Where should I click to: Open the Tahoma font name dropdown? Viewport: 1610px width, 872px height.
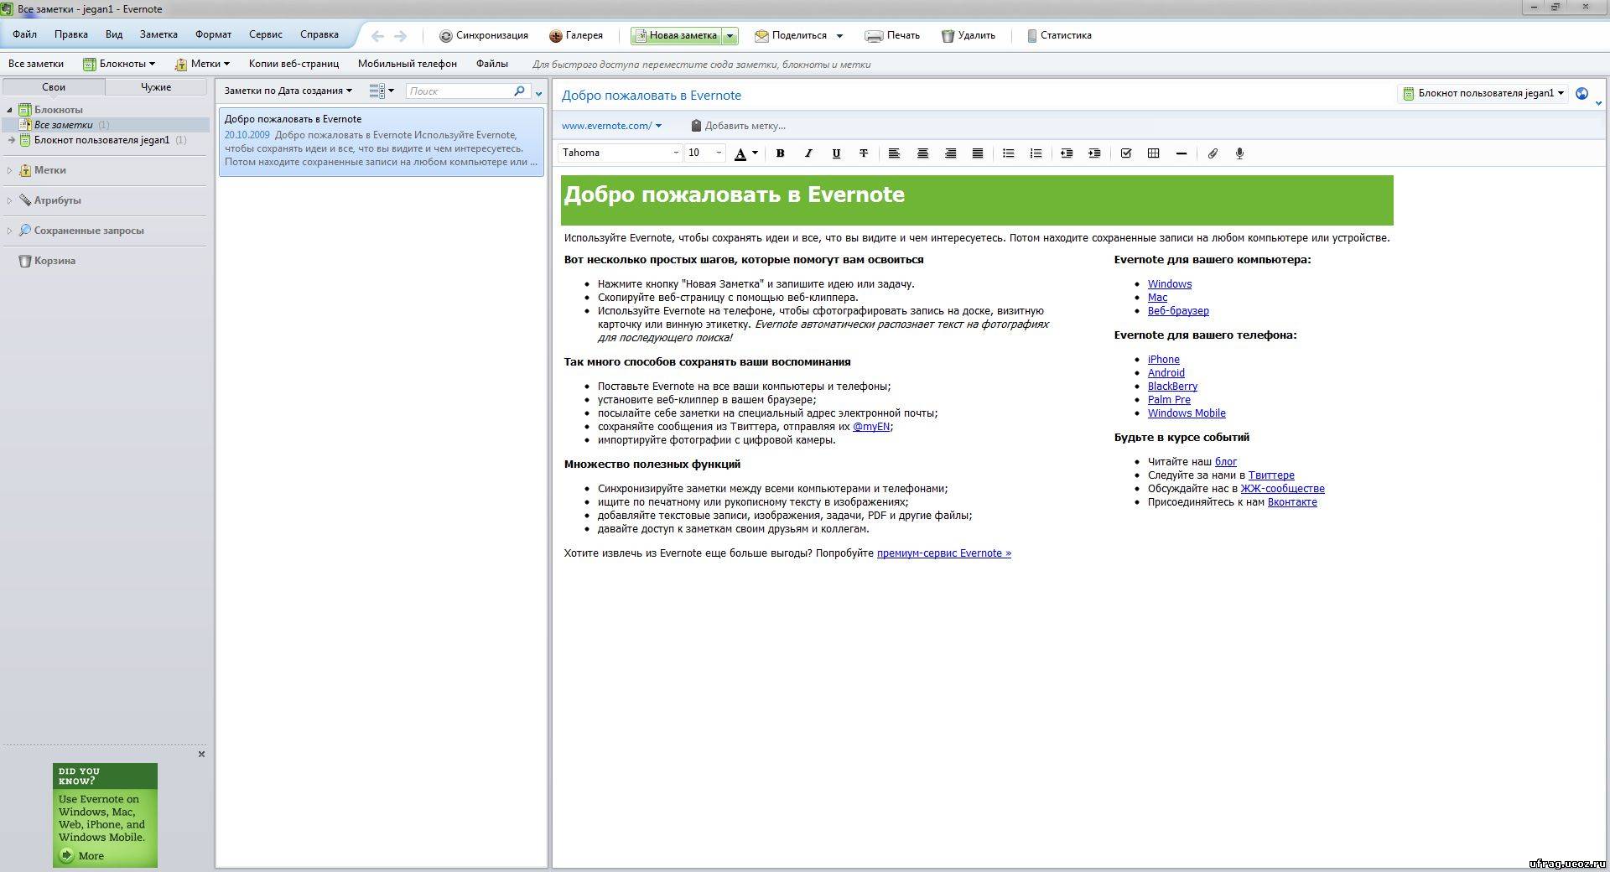[675, 153]
